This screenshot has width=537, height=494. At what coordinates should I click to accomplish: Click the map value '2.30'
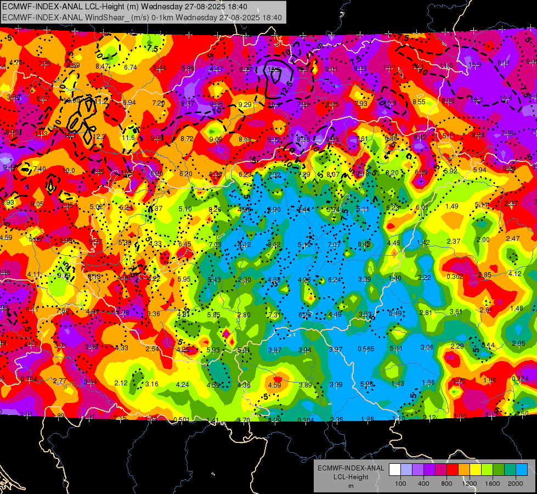pos(245,280)
